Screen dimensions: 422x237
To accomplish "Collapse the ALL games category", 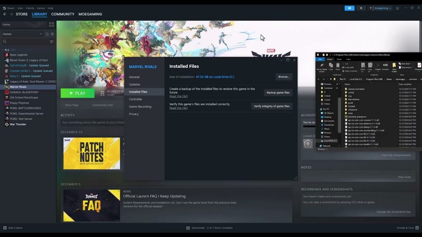I will (x=3, y=50).
